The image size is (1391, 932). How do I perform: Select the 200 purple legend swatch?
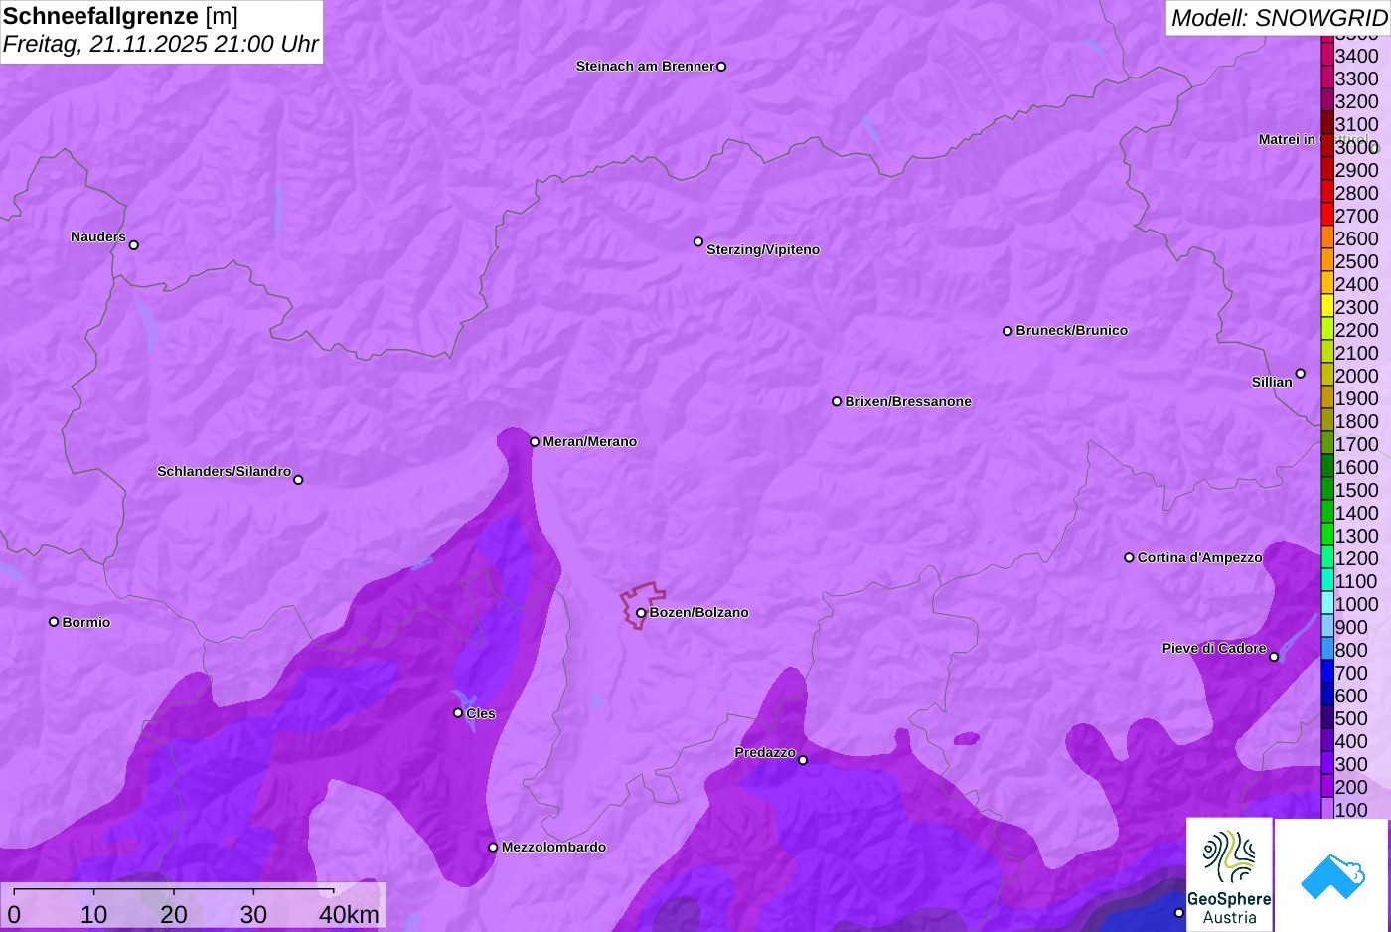[x=1327, y=786]
